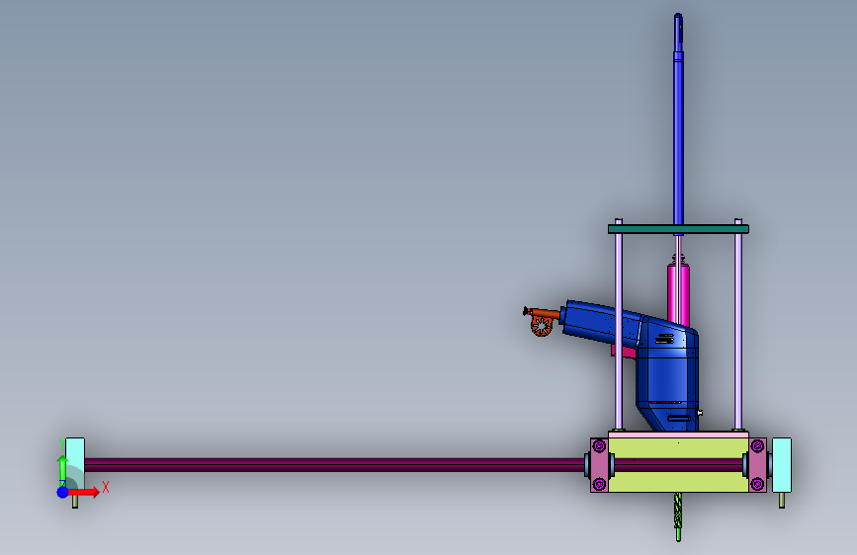Select the teal horizontal top plate

678,229
